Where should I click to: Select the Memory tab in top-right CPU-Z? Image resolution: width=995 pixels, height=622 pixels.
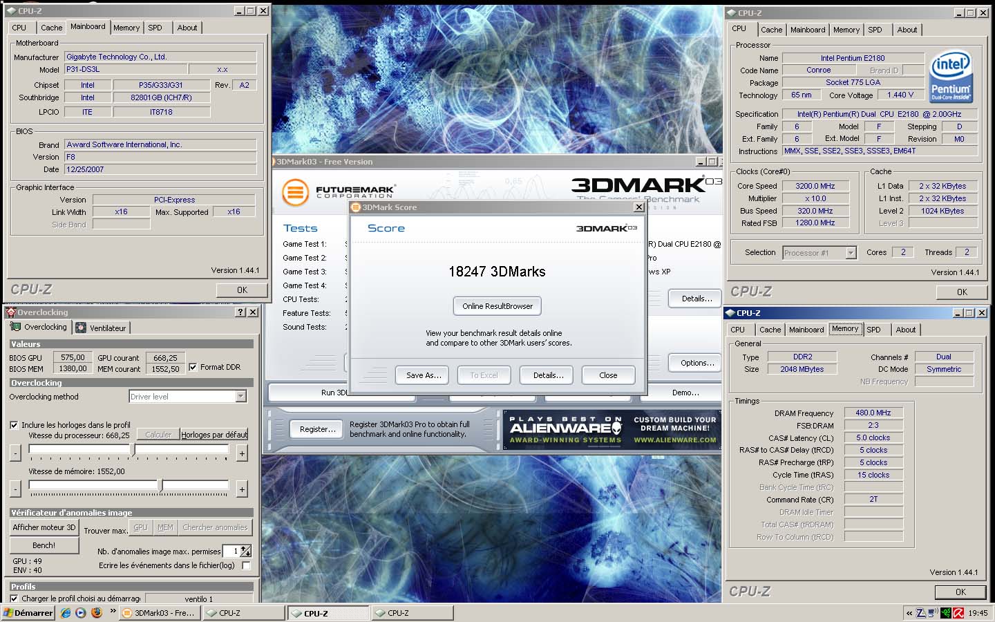pos(846,30)
